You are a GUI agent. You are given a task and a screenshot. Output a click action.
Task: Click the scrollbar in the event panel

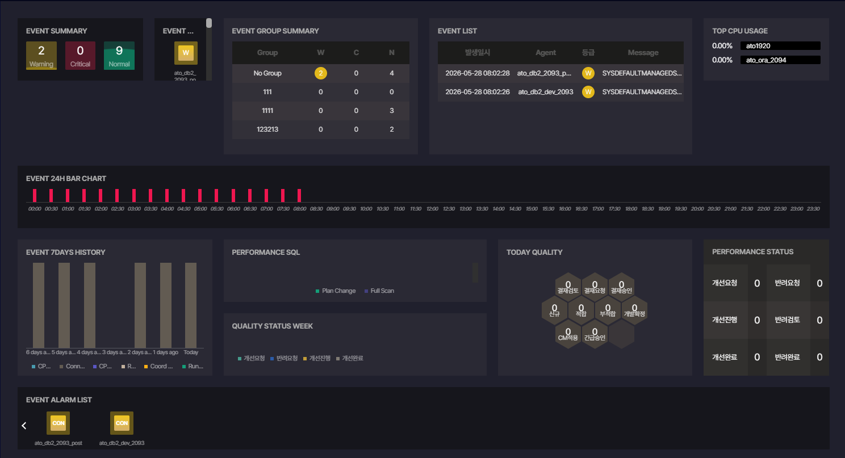pyautogui.click(x=209, y=23)
